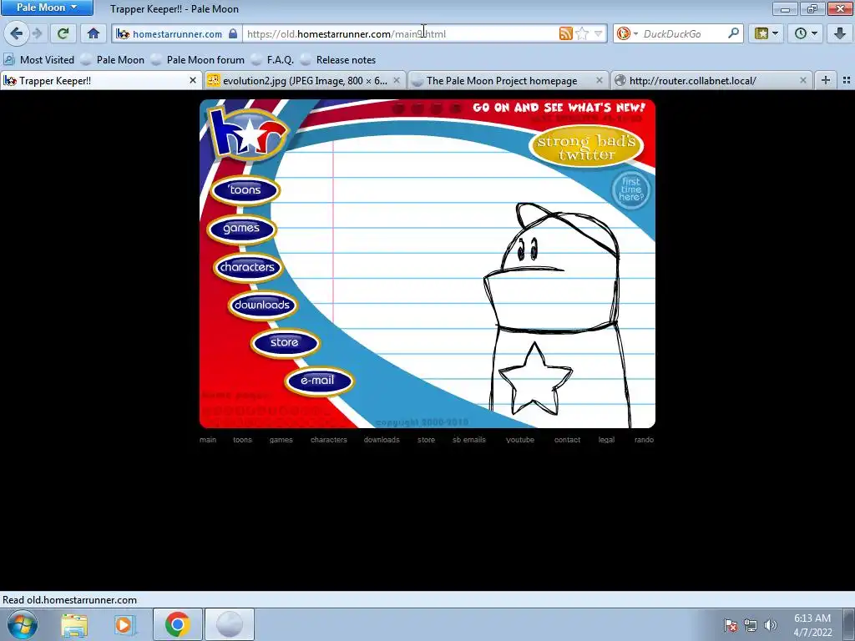The image size is (855, 641).
Task: Click the characters oval button
Action: click(x=247, y=267)
